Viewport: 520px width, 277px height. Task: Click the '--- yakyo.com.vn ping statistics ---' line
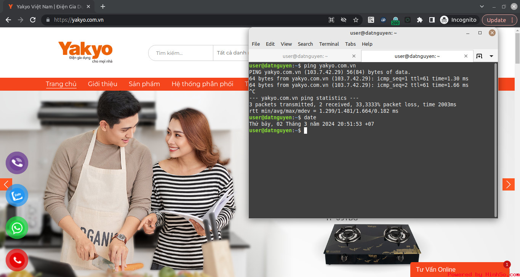click(x=304, y=98)
